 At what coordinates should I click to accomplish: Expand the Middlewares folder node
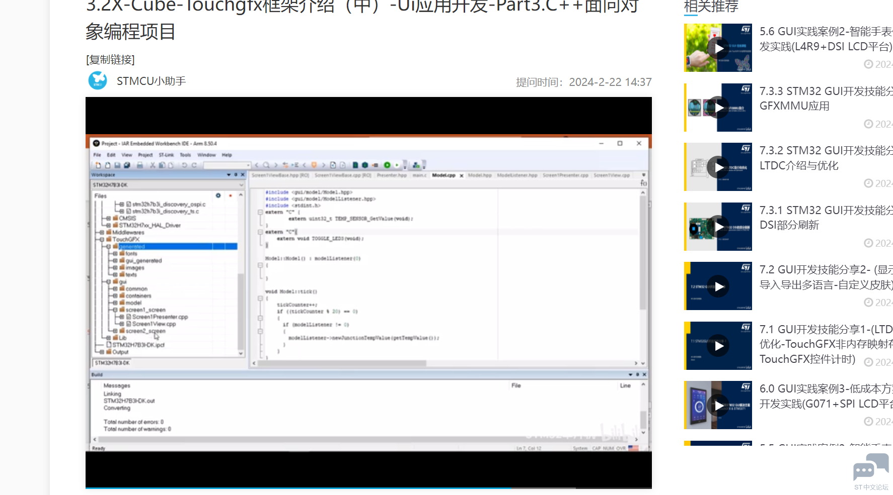tap(102, 233)
